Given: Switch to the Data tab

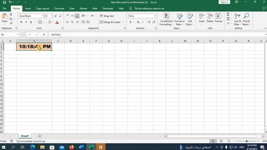Looking at the screenshot, I should 72,8.
